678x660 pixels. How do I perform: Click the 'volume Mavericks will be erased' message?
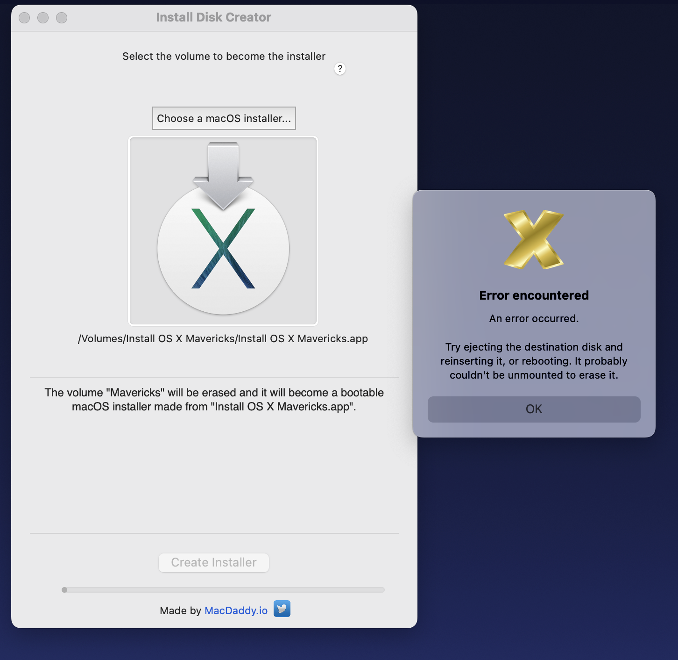click(214, 400)
